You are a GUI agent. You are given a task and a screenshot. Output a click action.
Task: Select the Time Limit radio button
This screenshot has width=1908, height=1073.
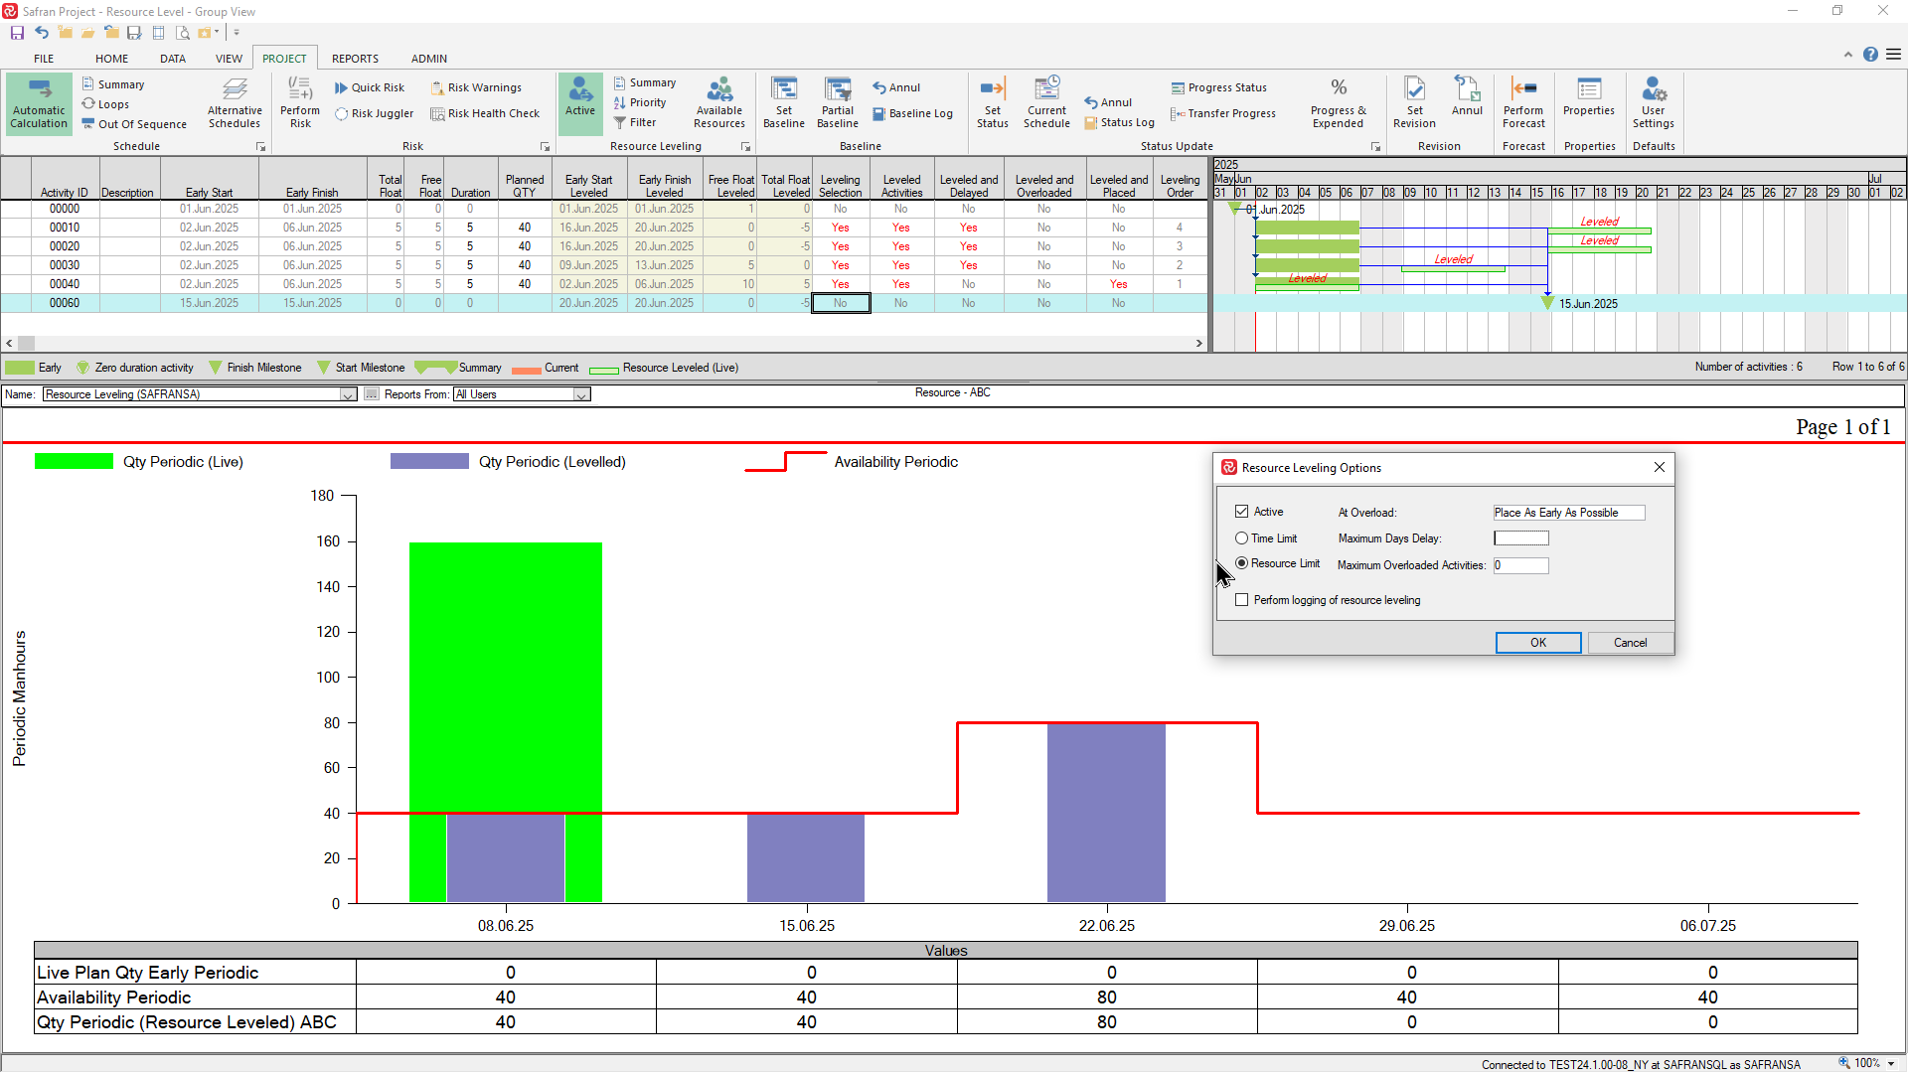point(1241,538)
